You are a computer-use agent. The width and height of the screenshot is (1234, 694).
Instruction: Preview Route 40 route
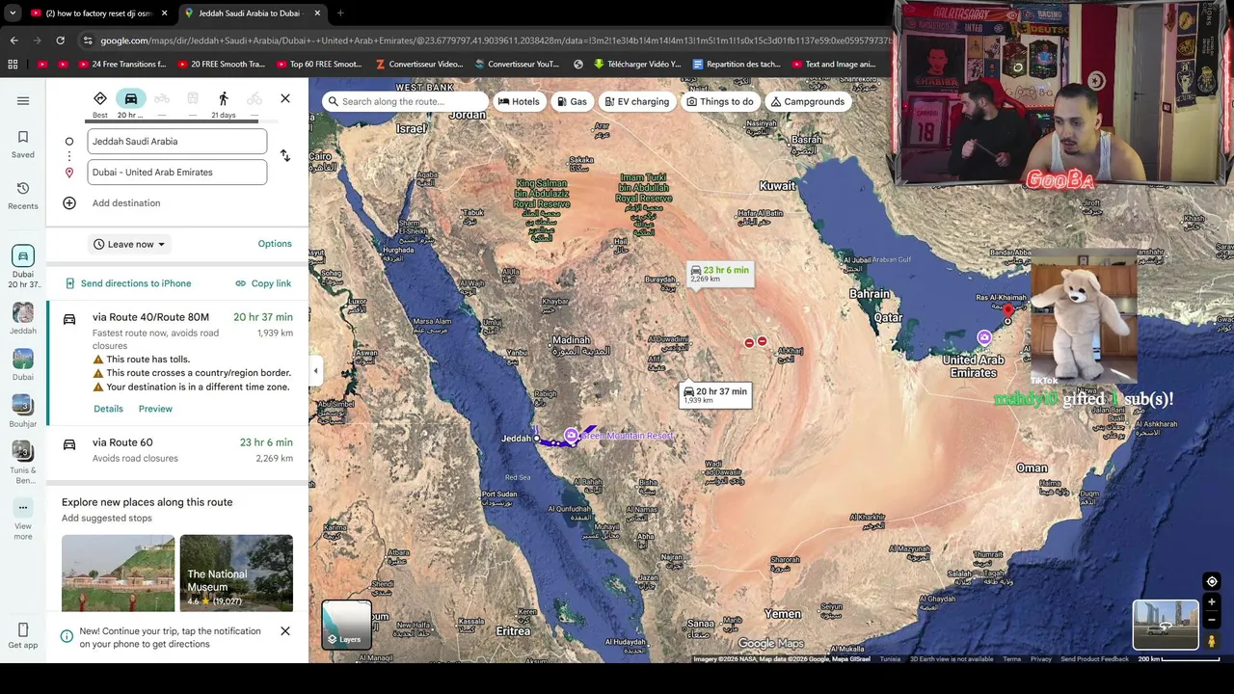pos(155,409)
